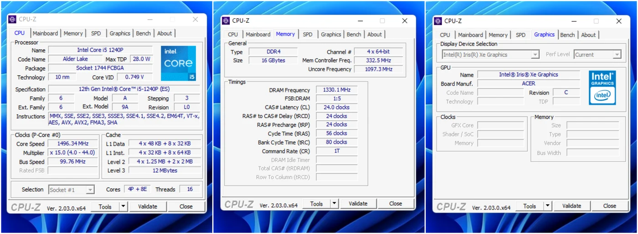Click Tools button in Memory window
The image size is (638, 234).
(317, 204)
